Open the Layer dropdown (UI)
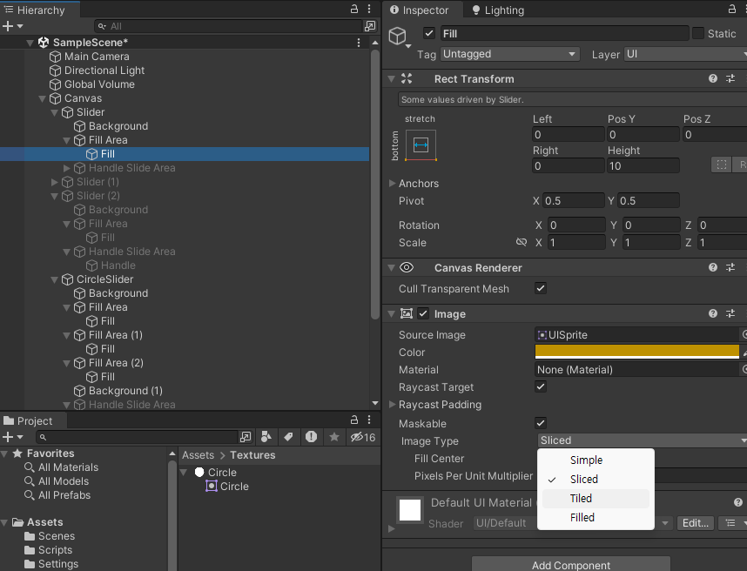This screenshot has height=571, width=747. 685,54
